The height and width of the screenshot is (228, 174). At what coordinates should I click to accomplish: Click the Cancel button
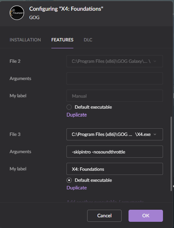point(104,216)
